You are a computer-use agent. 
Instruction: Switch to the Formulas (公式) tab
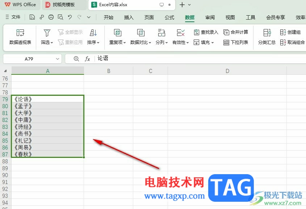pos(169,17)
